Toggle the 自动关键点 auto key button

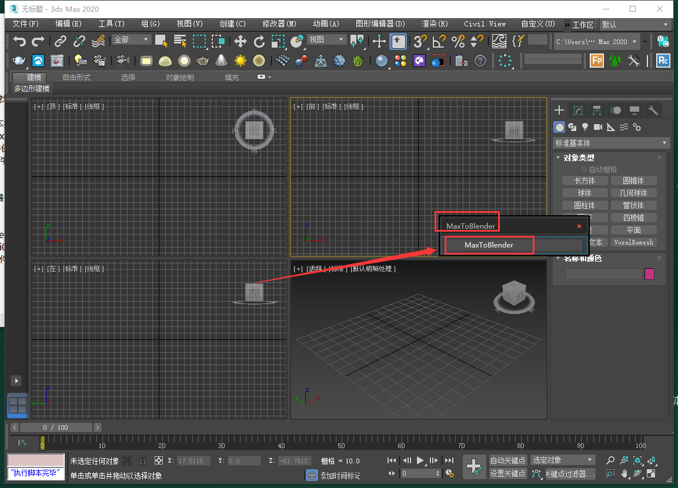[x=507, y=460]
